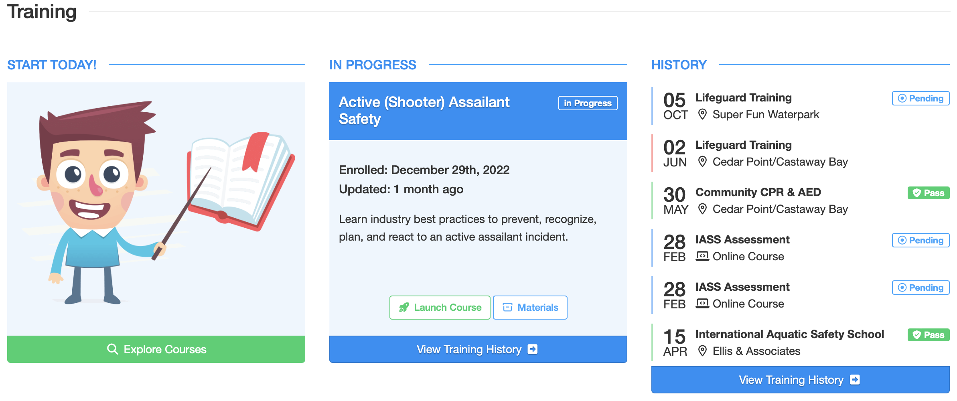Open View Training History under In Progress
The height and width of the screenshot is (401, 957).
(478, 349)
